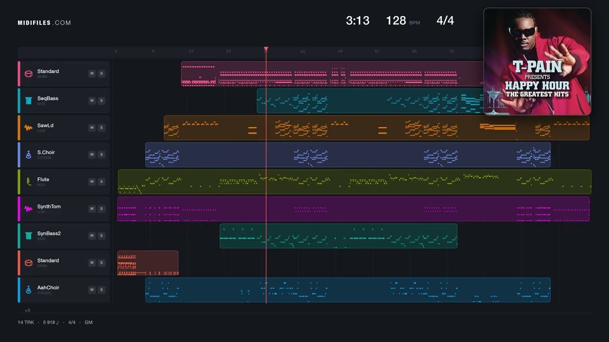
Task: Click the AahChoir strings icon
Action: click(x=29, y=290)
